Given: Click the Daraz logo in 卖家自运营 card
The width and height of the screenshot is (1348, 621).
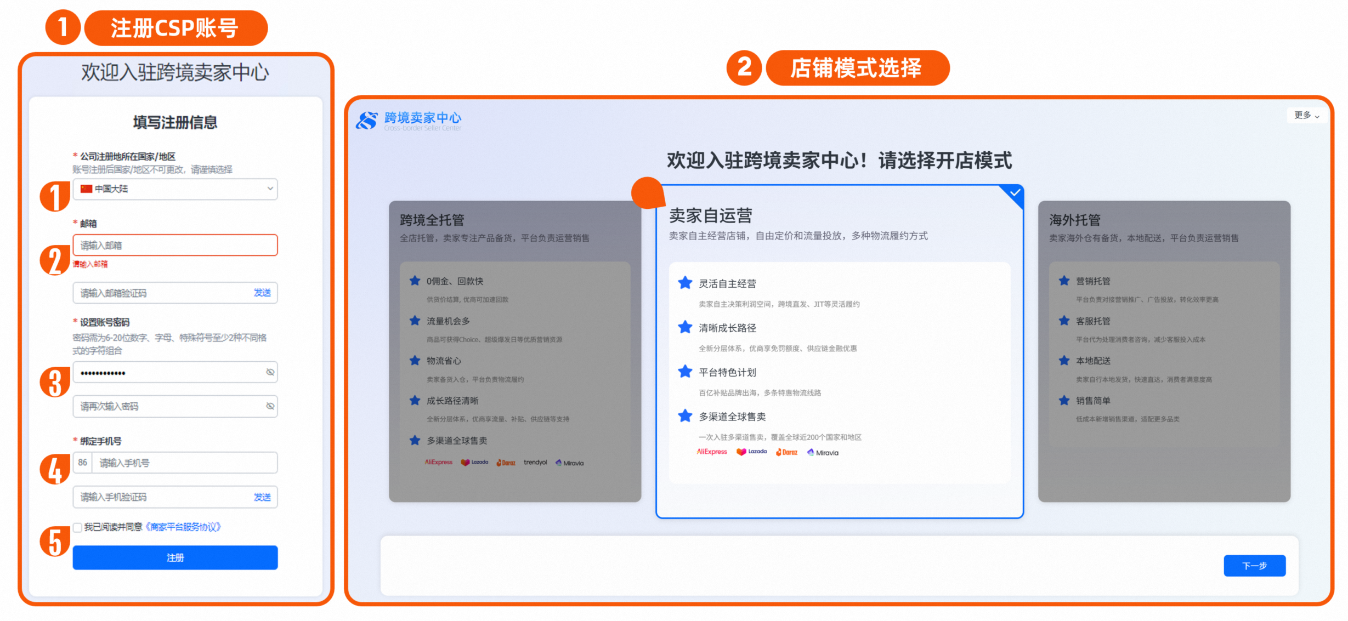Looking at the screenshot, I should click(x=786, y=452).
